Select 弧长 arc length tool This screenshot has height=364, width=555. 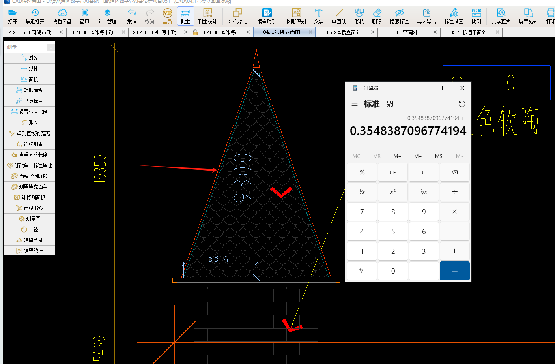[x=30, y=122]
